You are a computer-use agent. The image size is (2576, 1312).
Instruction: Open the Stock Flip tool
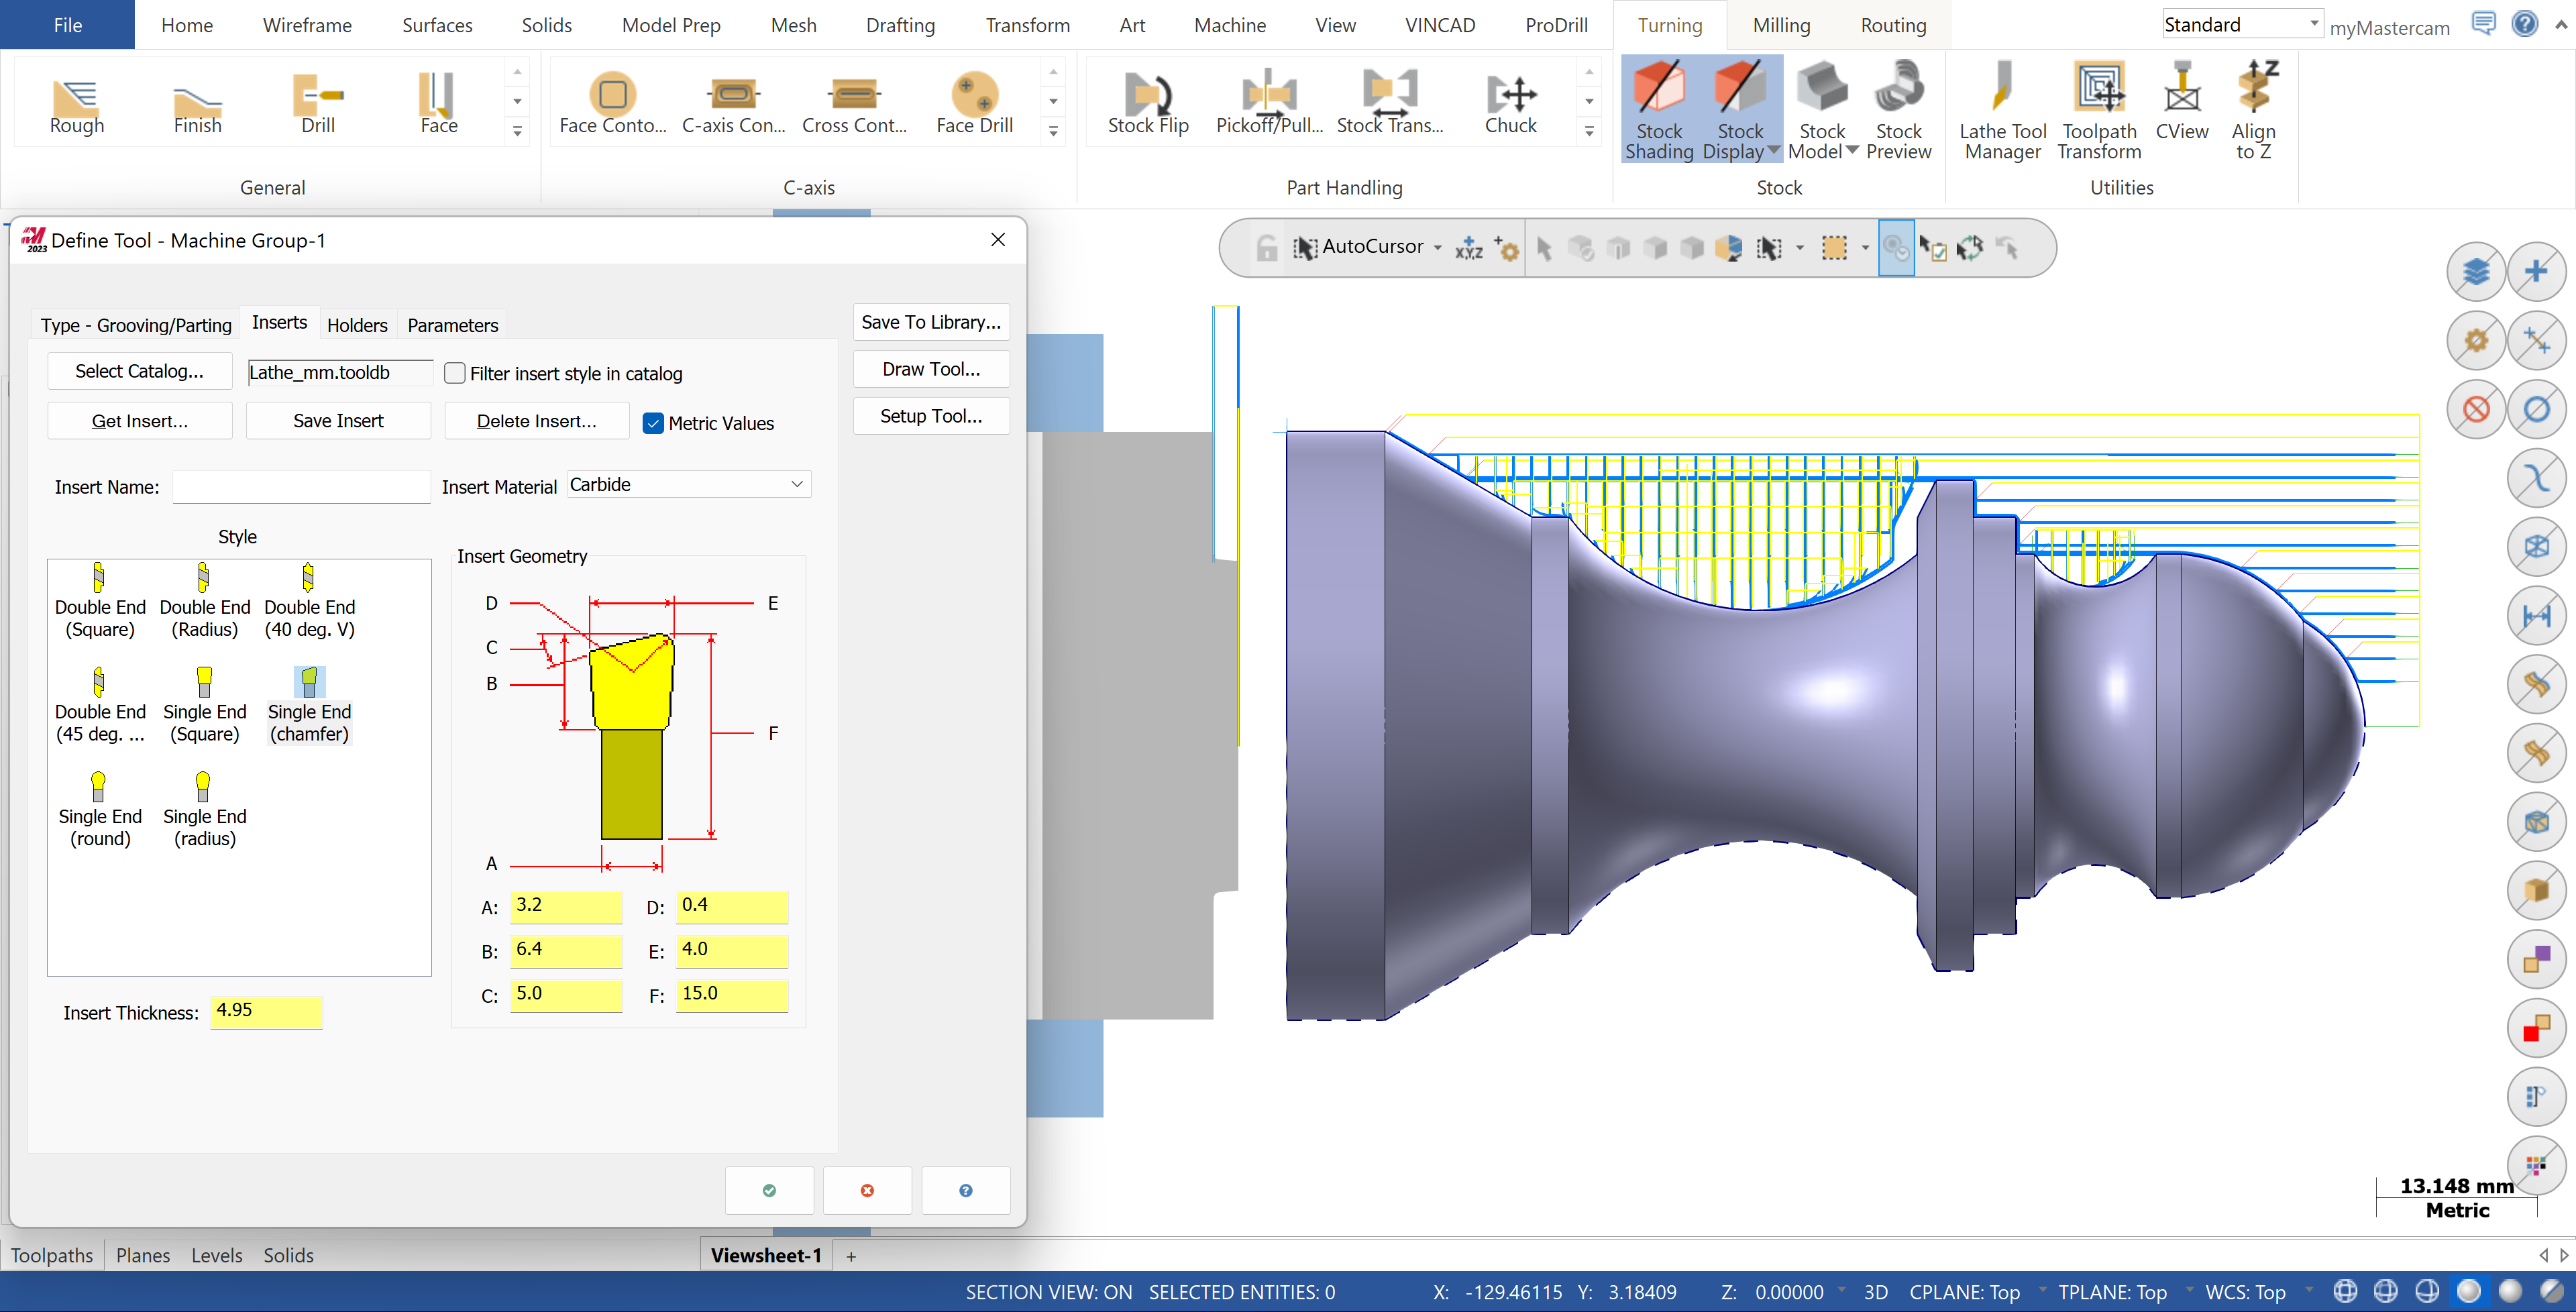pos(1148,104)
